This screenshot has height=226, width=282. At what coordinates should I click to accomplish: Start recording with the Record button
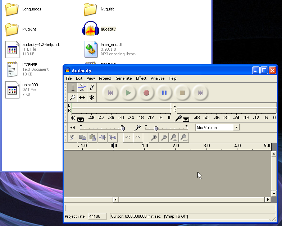(x=146, y=93)
